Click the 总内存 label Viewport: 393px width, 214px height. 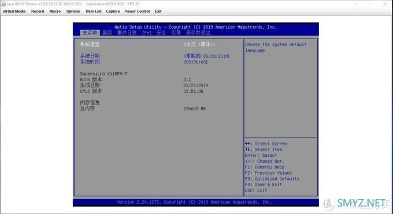pyautogui.click(x=87, y=108)
